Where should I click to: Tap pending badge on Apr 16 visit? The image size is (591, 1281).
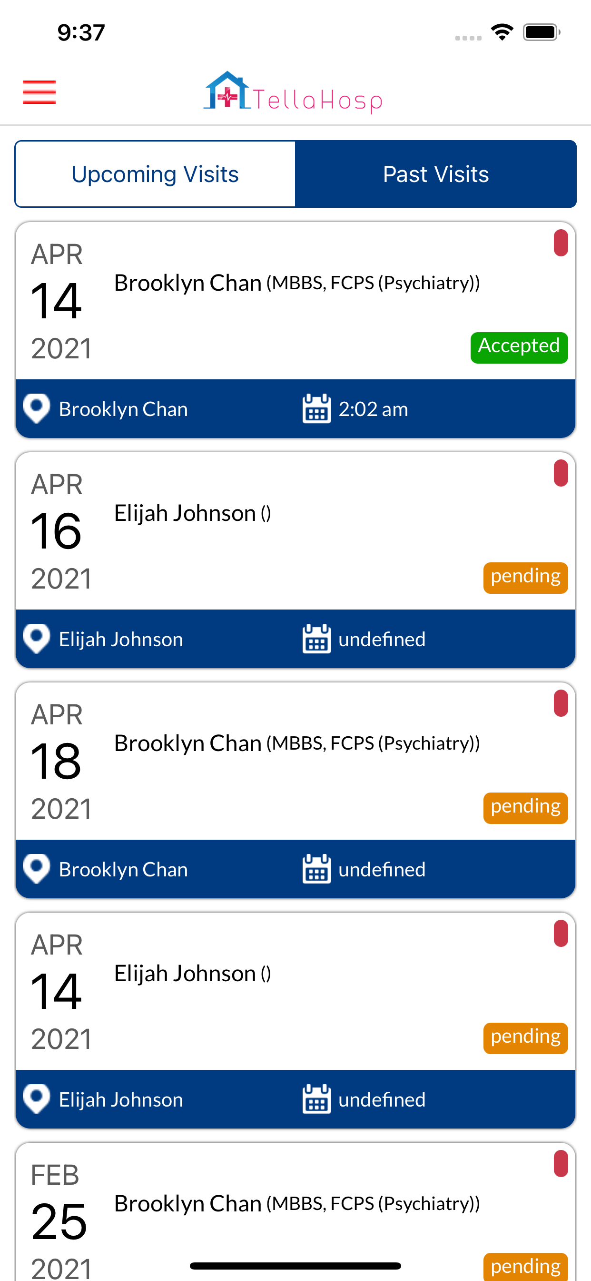point(525,577)
